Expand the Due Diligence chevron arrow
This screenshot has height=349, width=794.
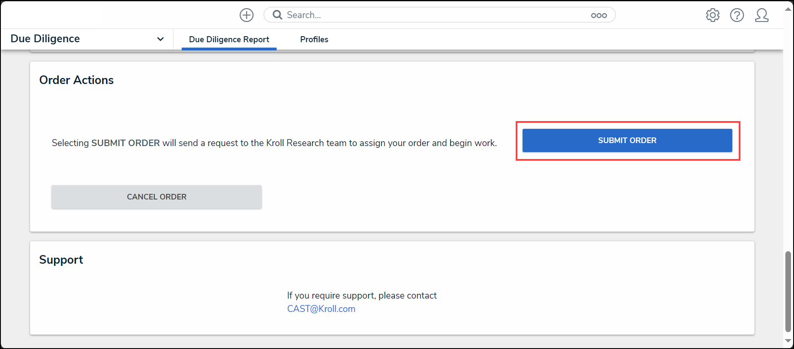click(x=161, y=39)
